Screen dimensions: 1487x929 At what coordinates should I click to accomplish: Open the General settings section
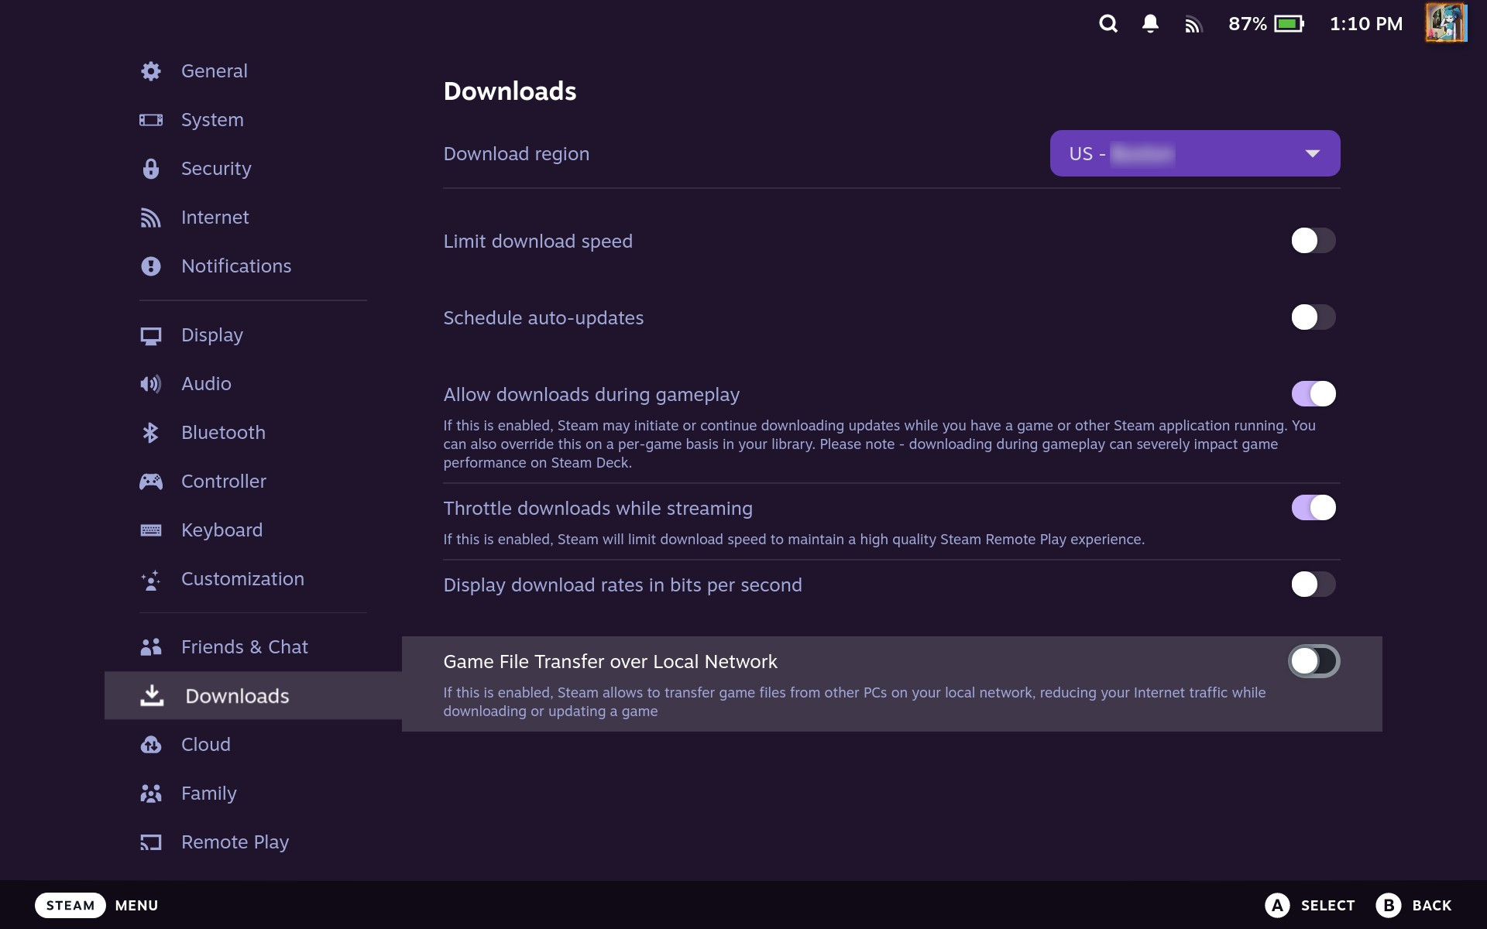pos(215,71)
